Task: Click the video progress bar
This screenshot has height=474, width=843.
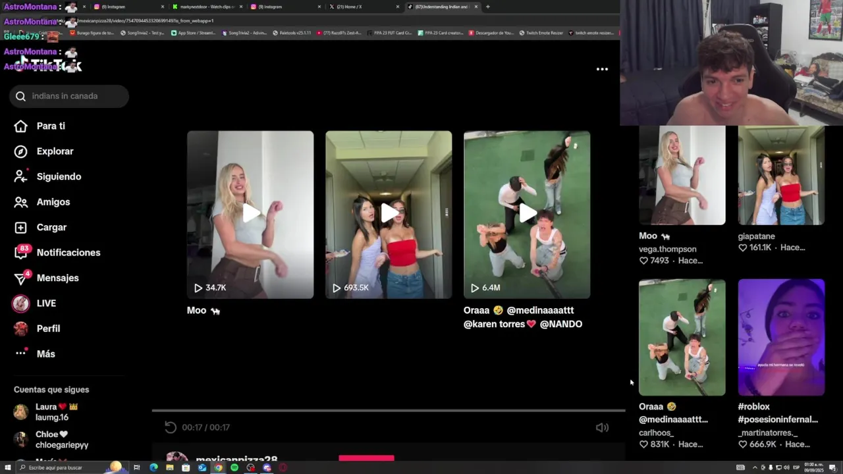Action: pyautogui.click(x=389, y=411)
